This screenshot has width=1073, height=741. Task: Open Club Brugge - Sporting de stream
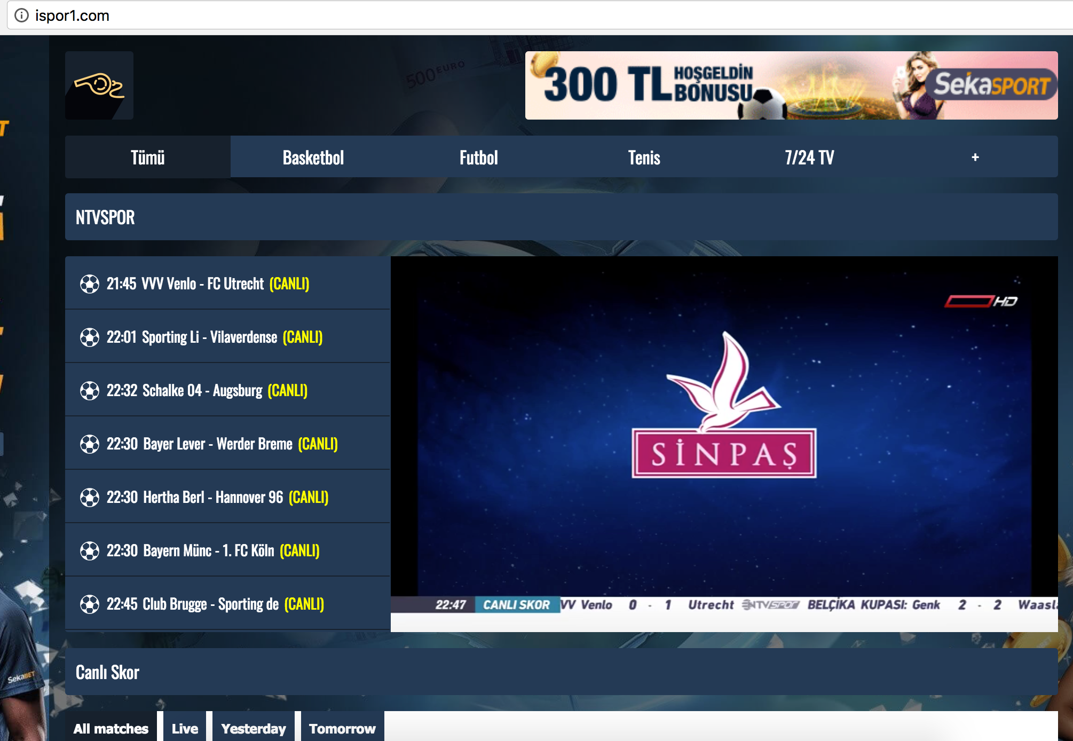227,603
